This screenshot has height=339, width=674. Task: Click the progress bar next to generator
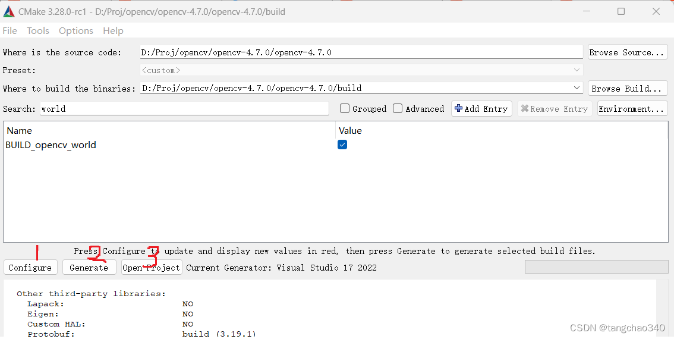[596, 266]
